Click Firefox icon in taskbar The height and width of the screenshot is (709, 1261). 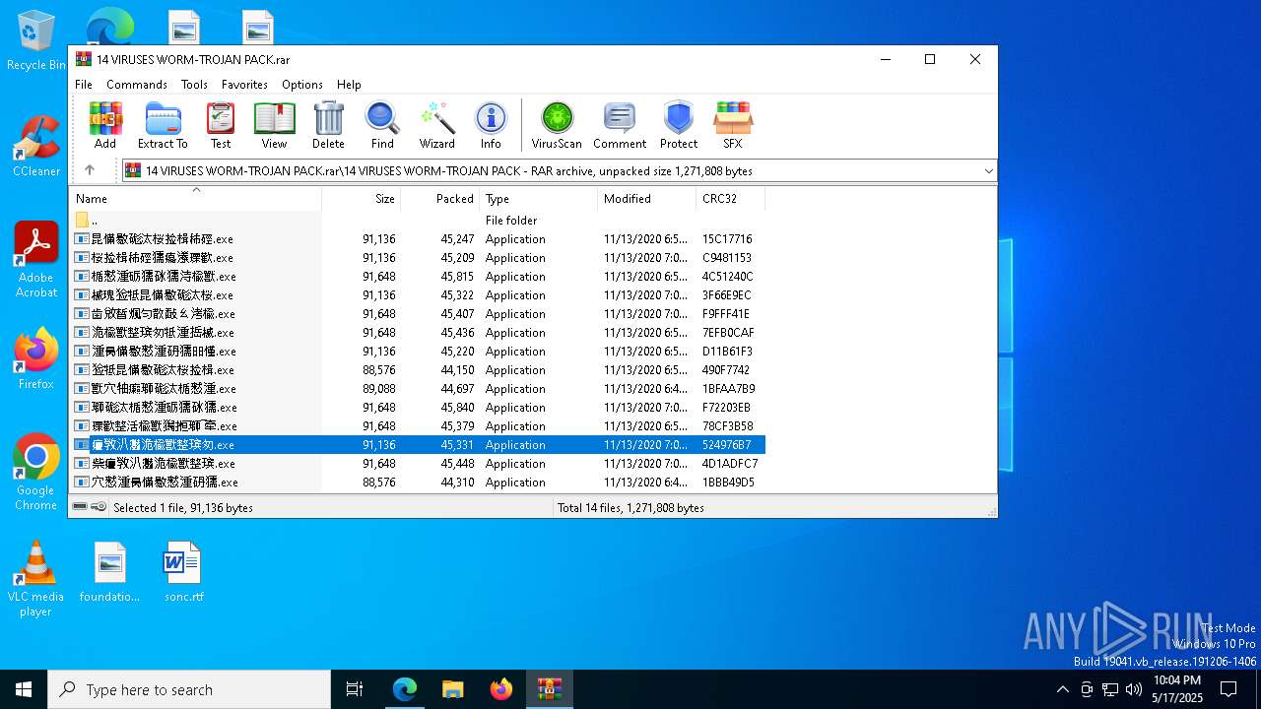tap(501, 689)
